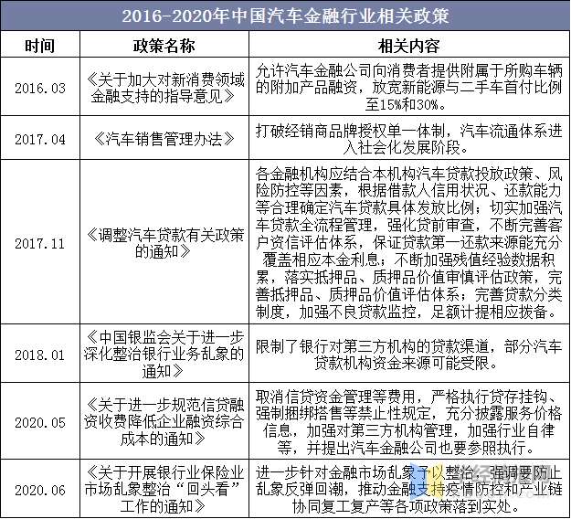Click the 相关内容 column header
This screenshot has height=519, width=571.
(x=408, y=46)
